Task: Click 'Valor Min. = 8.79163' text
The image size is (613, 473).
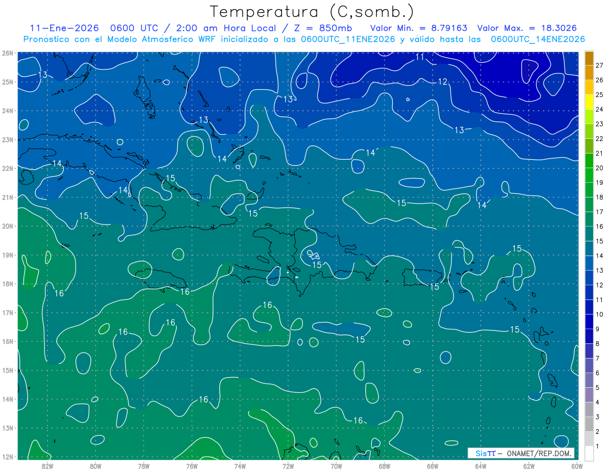Action: click(x=418, y=28)
